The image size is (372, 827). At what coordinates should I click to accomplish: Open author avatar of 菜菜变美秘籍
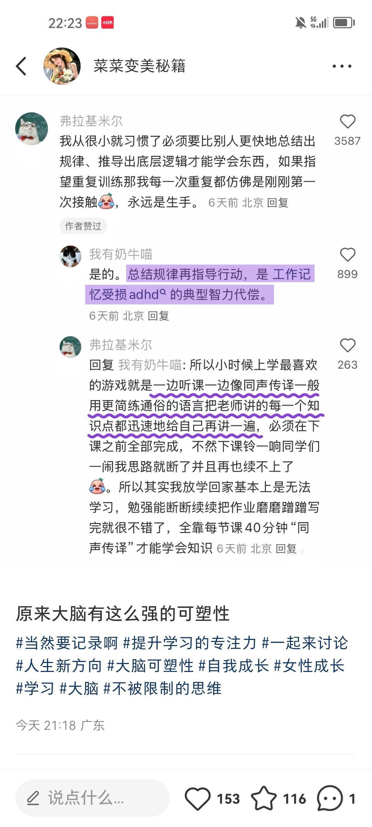(x=62, y=66)
